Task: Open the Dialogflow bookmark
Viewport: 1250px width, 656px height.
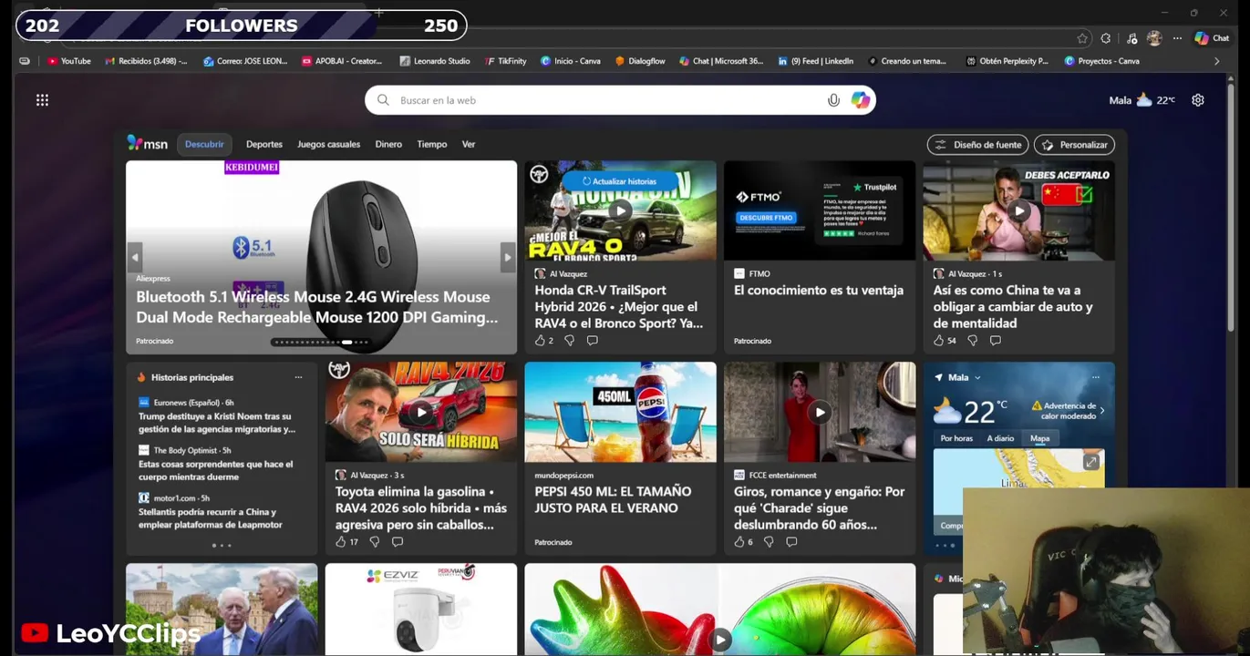Action: point(640,61)
